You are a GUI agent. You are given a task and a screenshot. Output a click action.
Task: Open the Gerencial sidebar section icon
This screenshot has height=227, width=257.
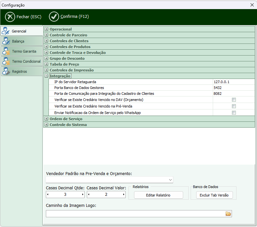pos(6,31)
